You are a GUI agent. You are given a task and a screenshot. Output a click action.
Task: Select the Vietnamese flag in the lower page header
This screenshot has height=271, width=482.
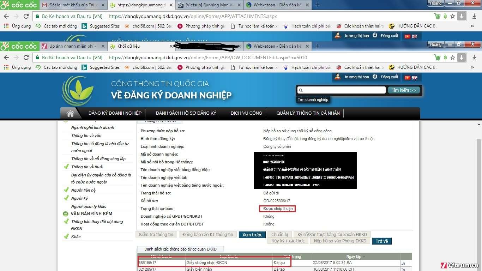pos(408,78)
